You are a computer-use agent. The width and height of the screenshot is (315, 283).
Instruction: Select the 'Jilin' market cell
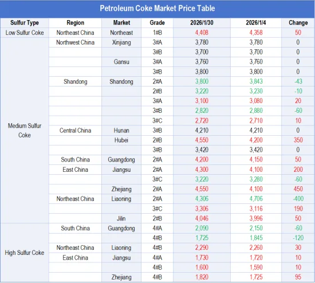tap(121, 218)
